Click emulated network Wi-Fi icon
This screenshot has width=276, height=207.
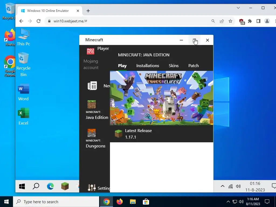click(x=231, y=186)
